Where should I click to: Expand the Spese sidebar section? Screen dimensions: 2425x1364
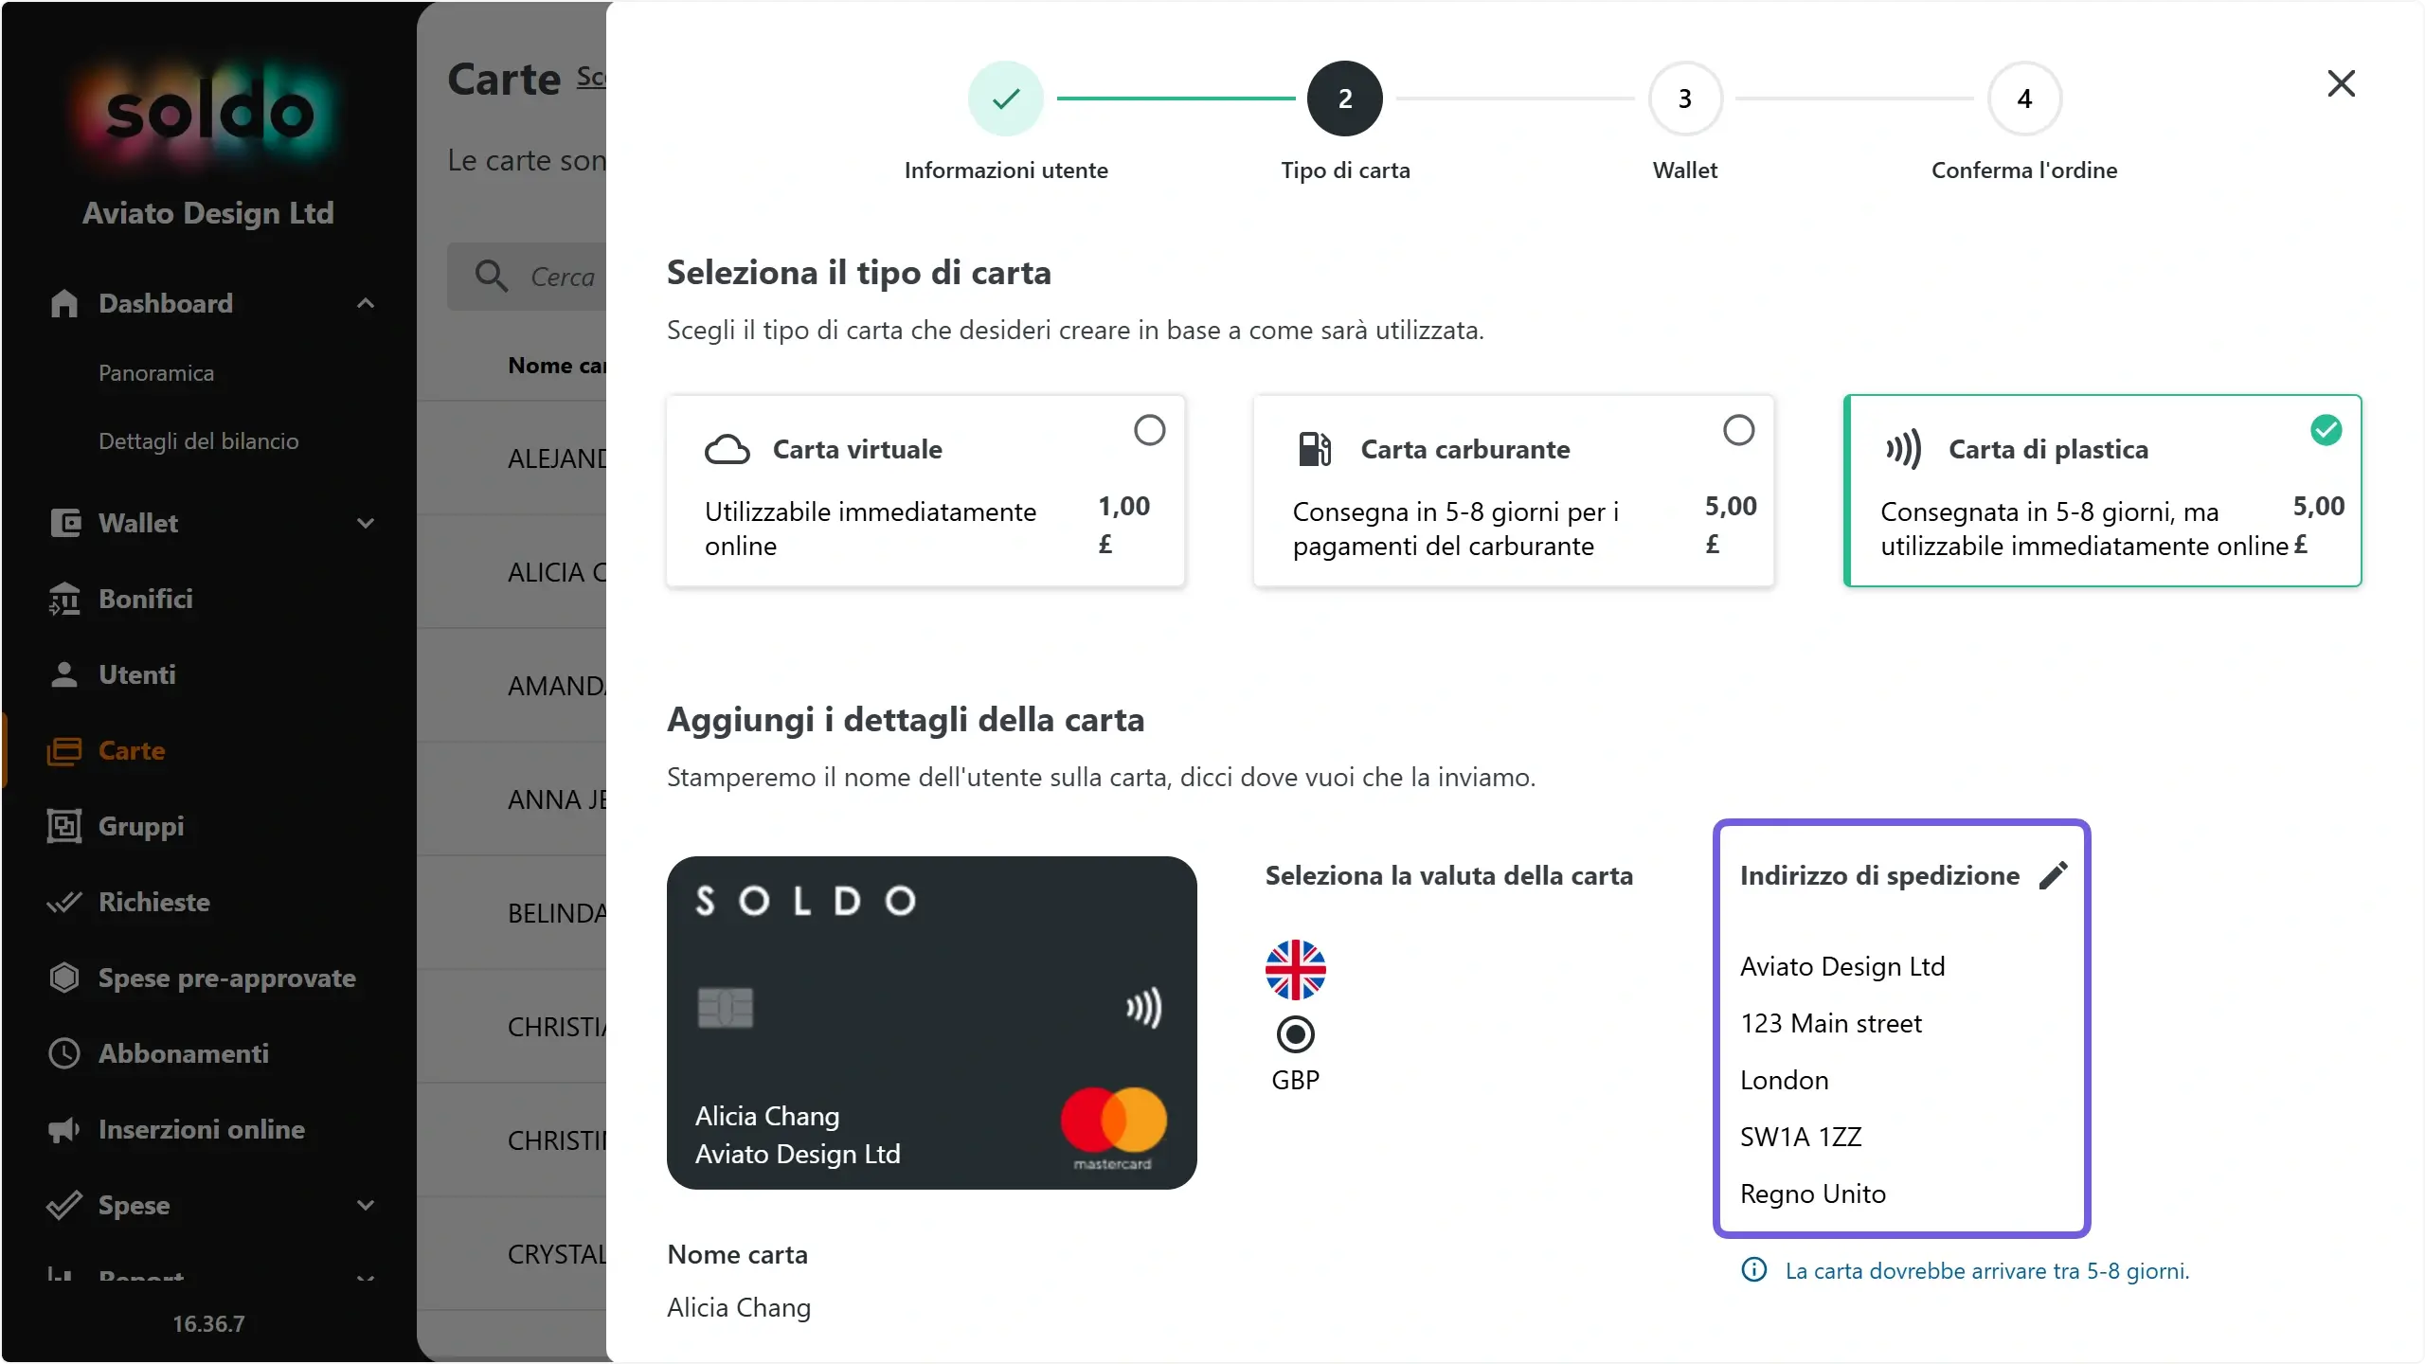pyautogui.click(x=366, y=1205)
